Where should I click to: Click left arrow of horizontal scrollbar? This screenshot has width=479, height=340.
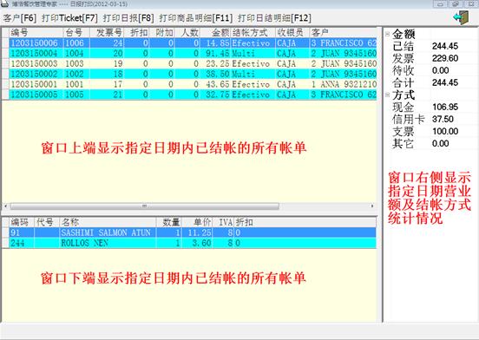(5, 206)
